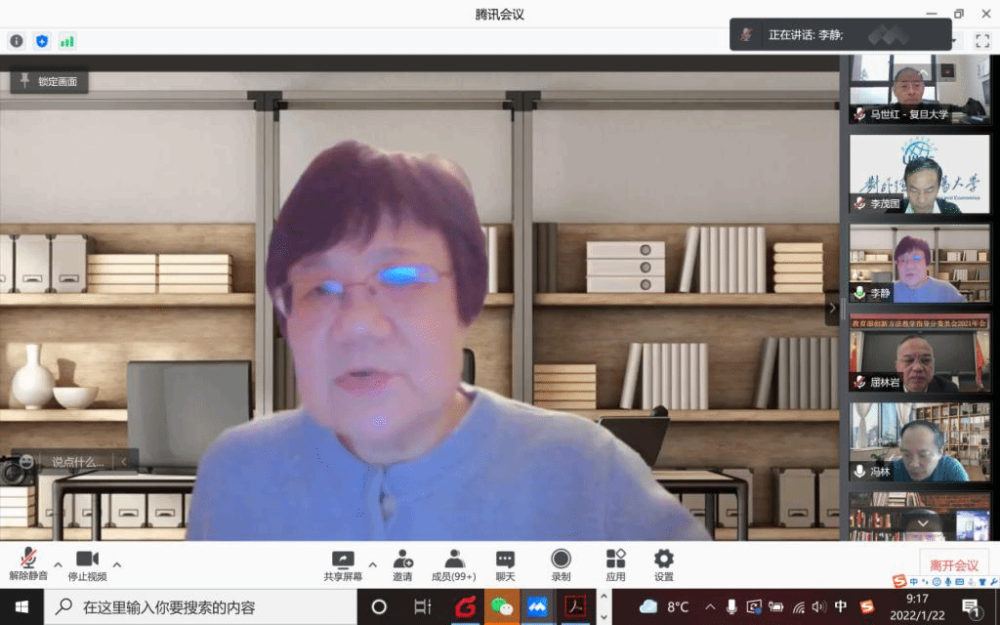Open the 聊天 chat panel
Image resolution: width=1000 pixels, height=625 pixels.
(x=505, y=564)
